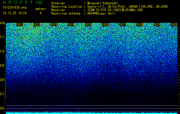Click the 1628 time marker
The image size is (180, 114).
[x=140, y=25]
